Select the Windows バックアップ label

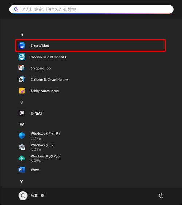[x=45, y=156]
